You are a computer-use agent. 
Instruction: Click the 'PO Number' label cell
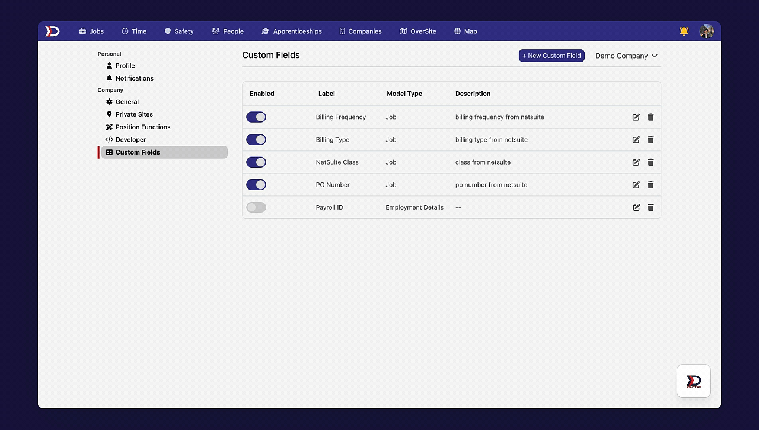tap(333, 185)
